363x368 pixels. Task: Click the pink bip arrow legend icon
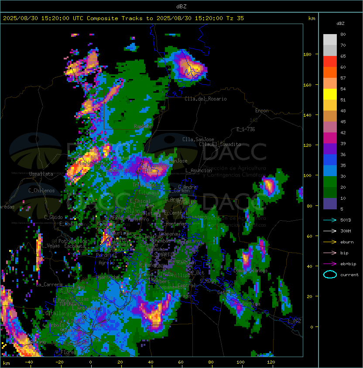tap(330, 253)
